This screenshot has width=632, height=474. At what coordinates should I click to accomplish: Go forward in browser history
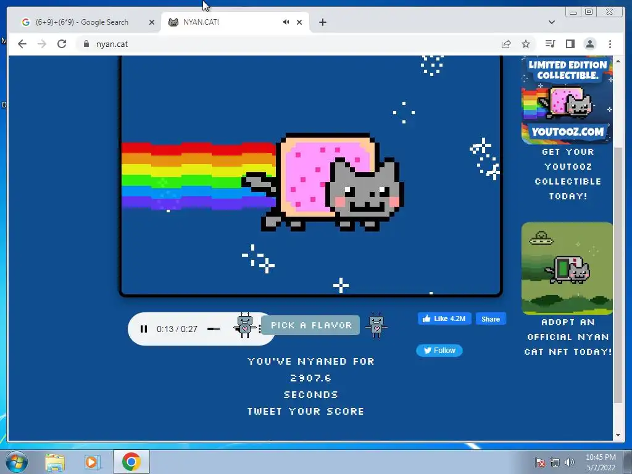pyautogui.click(x=42, y=44)
